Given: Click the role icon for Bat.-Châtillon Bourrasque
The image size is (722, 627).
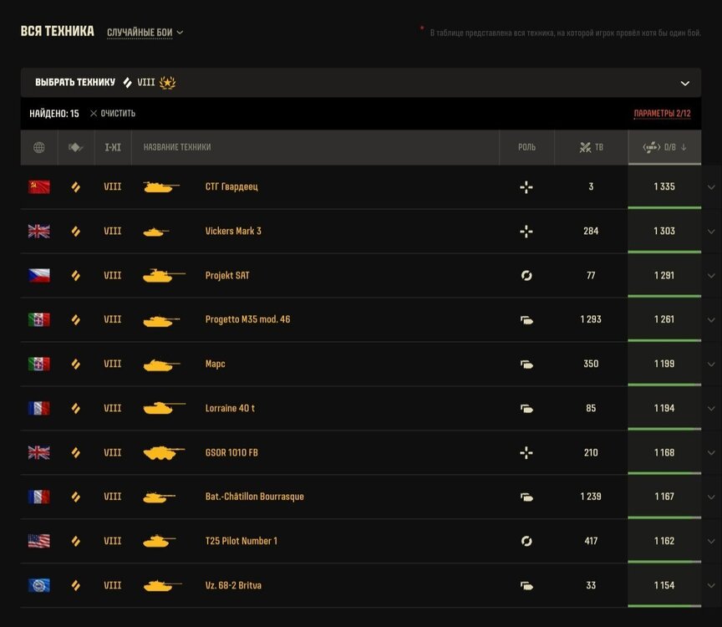Looking at the screenshot, I should 526,497.
